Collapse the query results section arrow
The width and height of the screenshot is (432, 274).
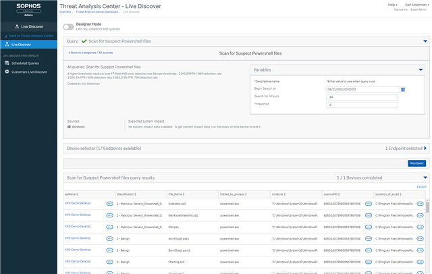[425, 177]
